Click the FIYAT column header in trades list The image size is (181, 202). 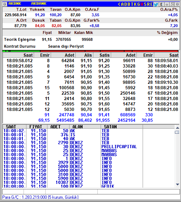[x=37, y=126]
